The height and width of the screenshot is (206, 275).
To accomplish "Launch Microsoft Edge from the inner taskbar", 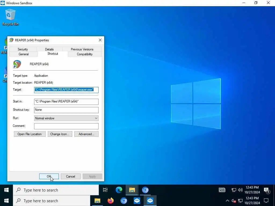I will 119,190.
